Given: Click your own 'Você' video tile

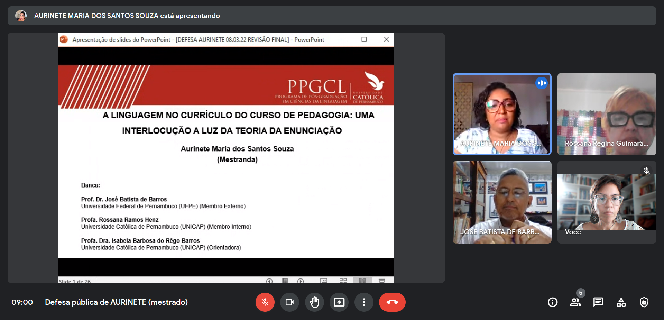Looking at the screenshot, I should coord(607,202).
